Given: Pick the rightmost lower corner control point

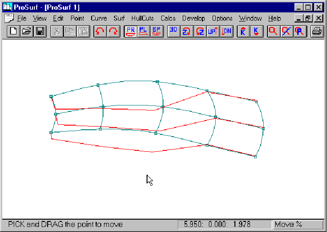Looking at the screenshot, I should coord(256,157).
